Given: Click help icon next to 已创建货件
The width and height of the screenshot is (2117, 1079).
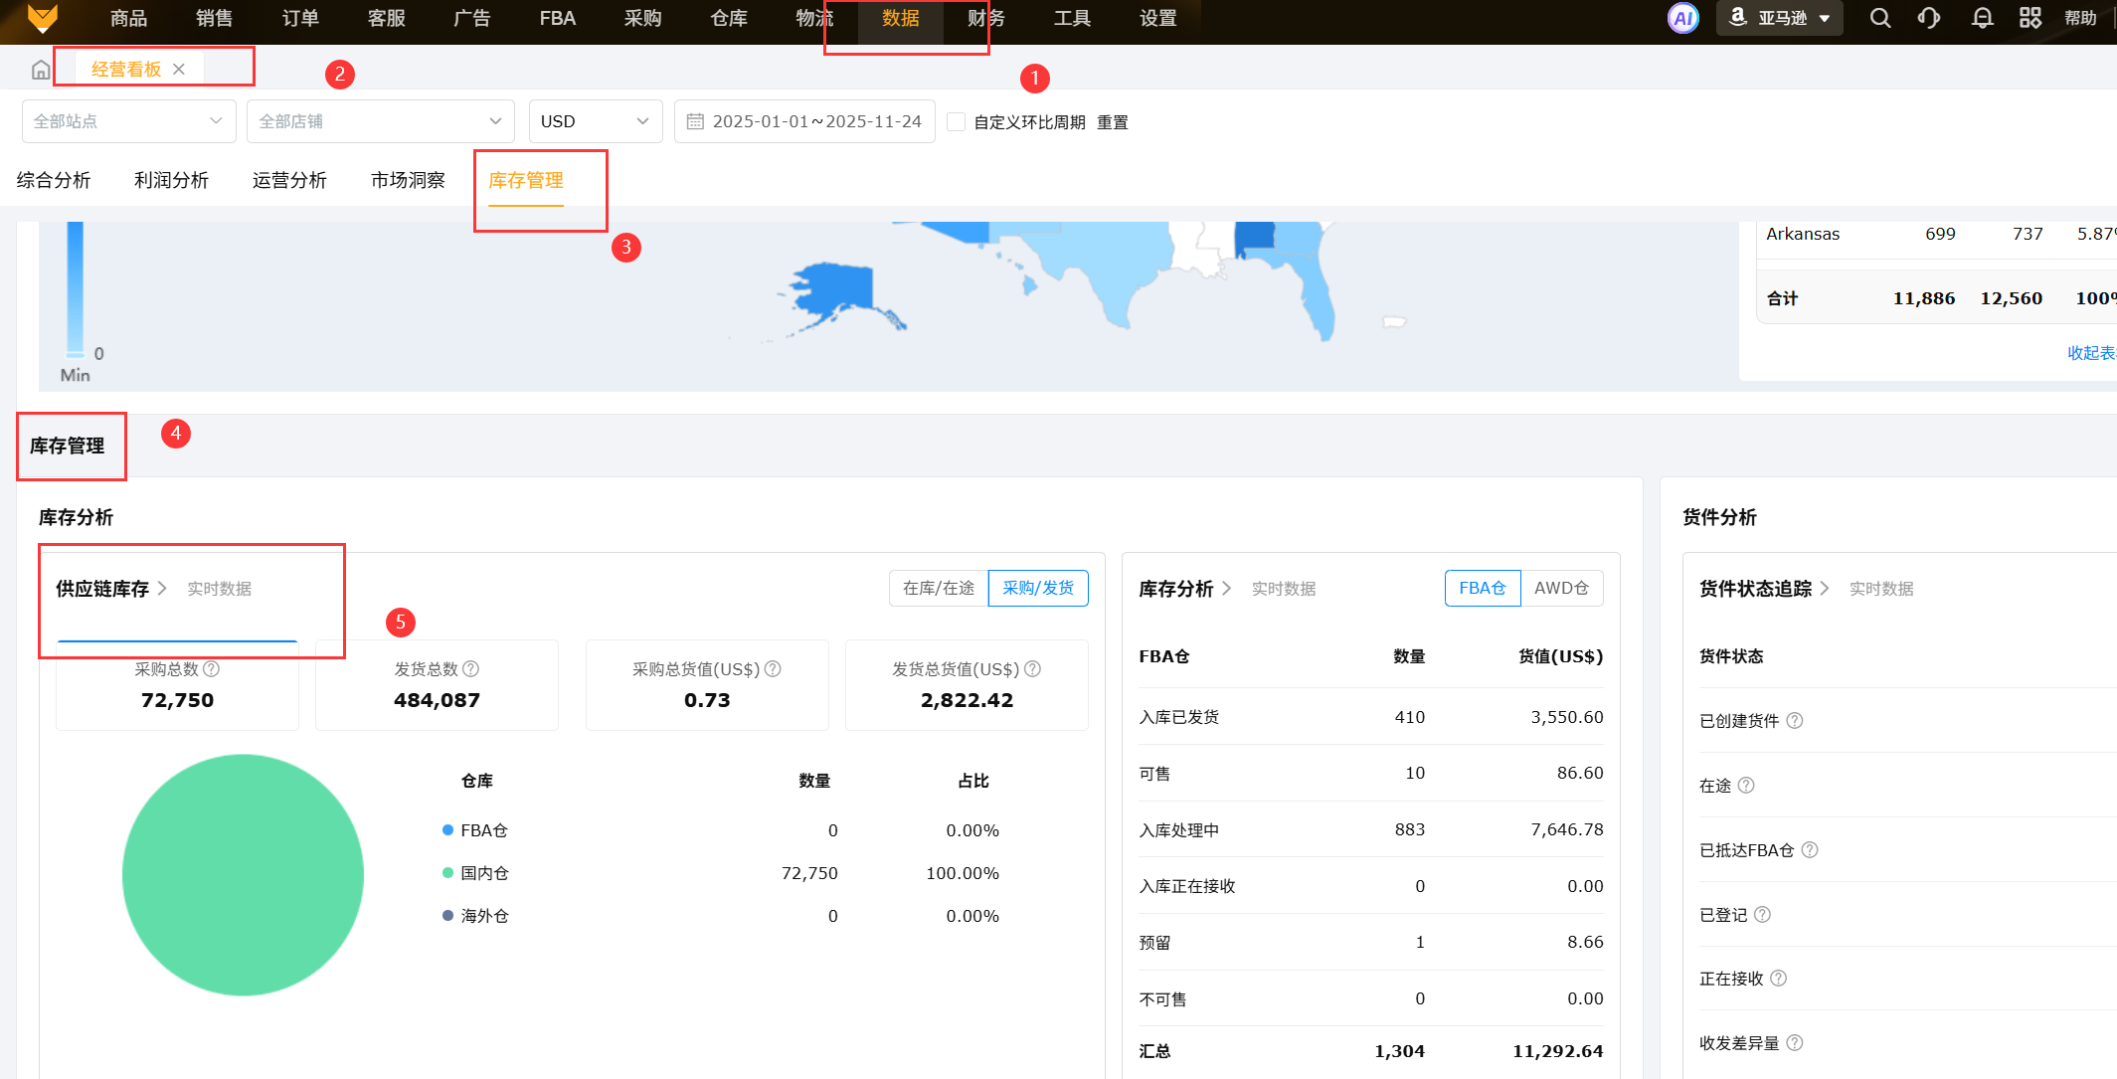Looking at the screenshot, I should (x=1795, y=721).
